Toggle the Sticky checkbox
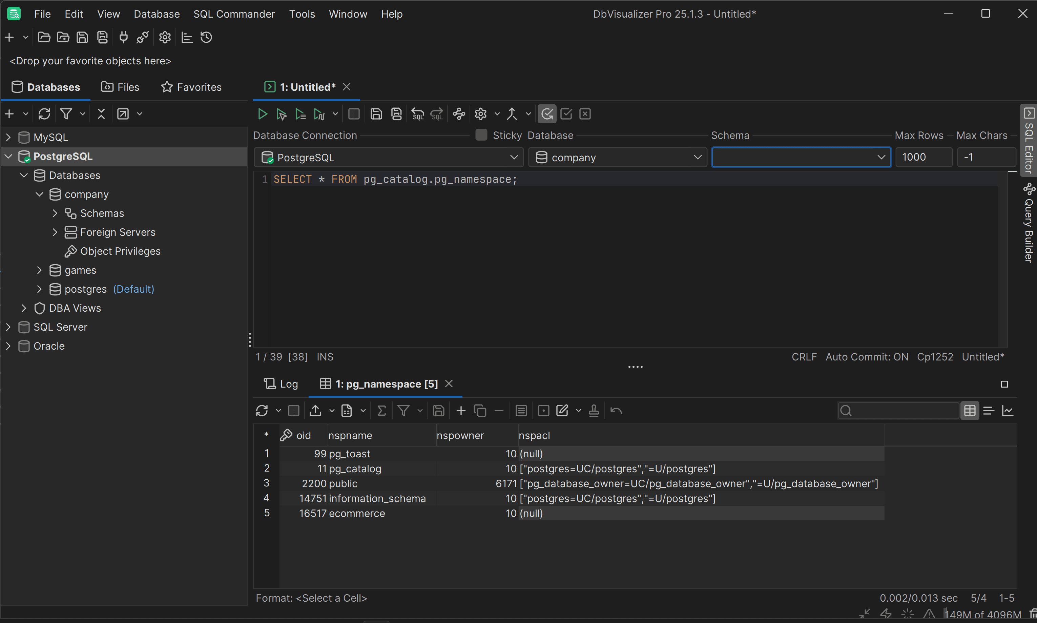 click(x=481, y=135)
